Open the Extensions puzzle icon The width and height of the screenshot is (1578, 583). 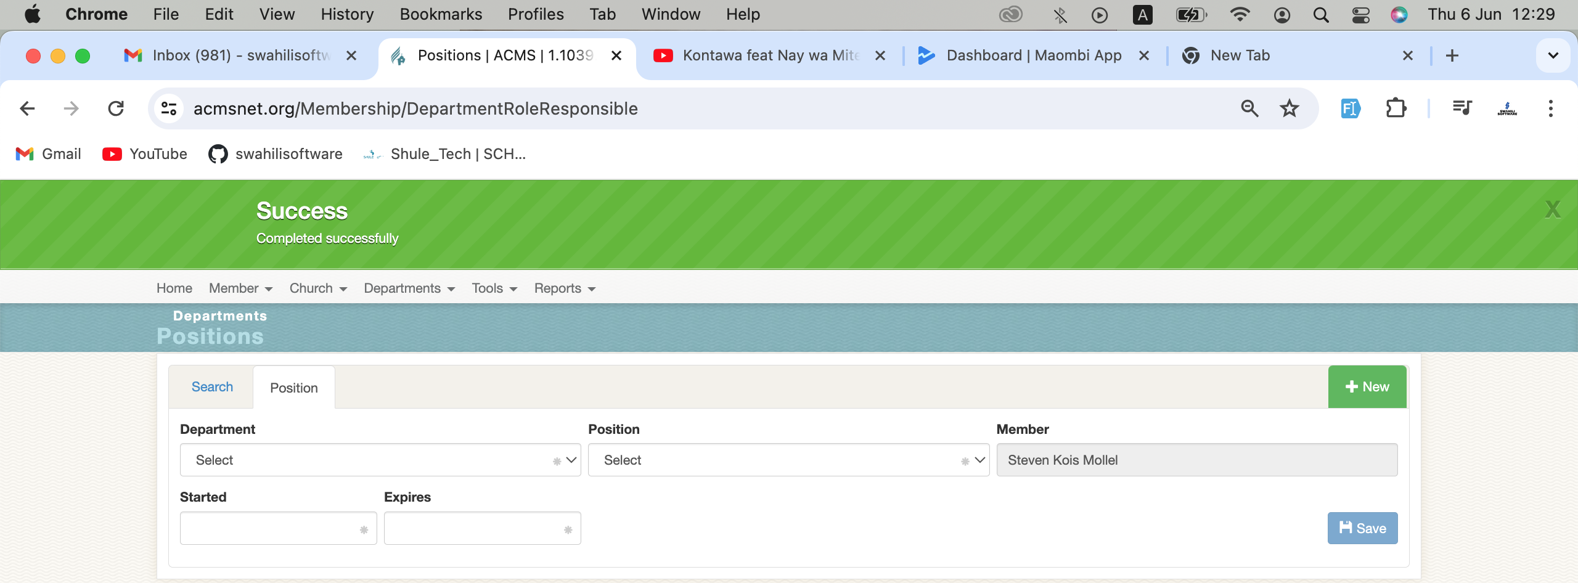[x=1396, y=109]
